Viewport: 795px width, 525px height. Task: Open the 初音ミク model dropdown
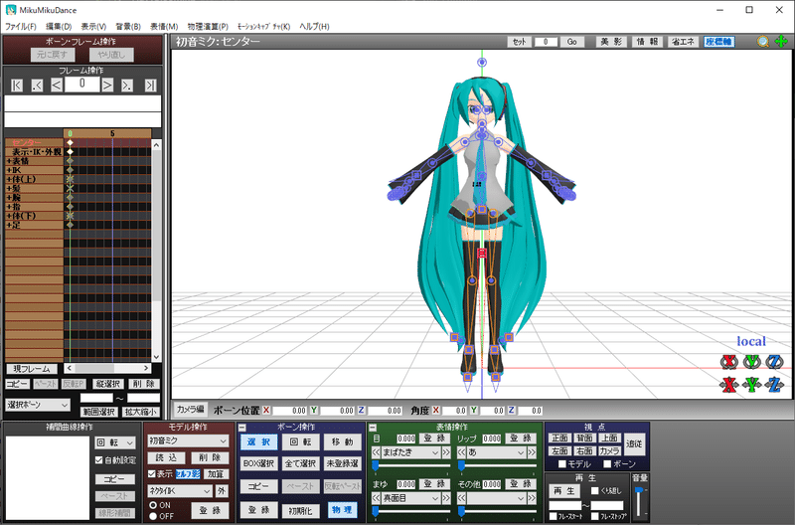pos(188,440)
